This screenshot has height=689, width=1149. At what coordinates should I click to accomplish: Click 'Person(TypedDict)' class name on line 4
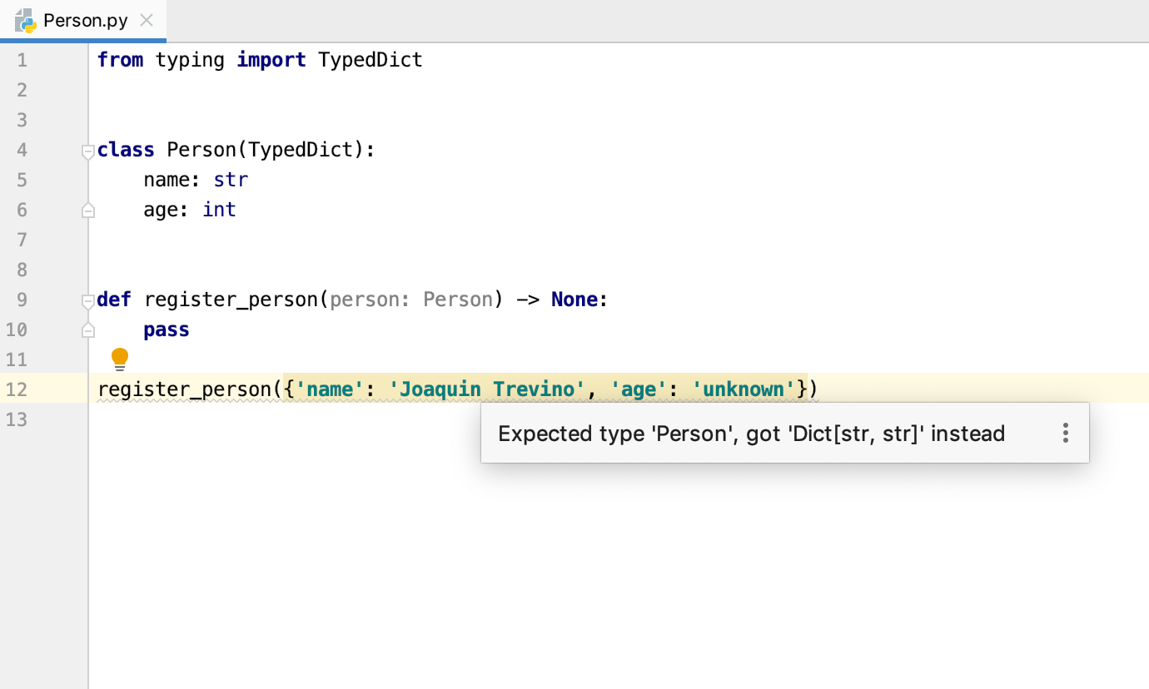(266, 150)
